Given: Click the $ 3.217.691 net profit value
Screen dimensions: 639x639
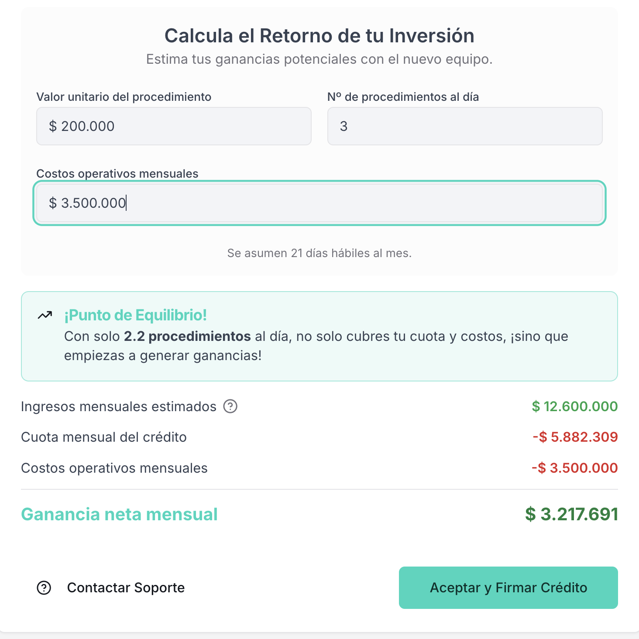Looking at the screenshot, I should (571, 514).
